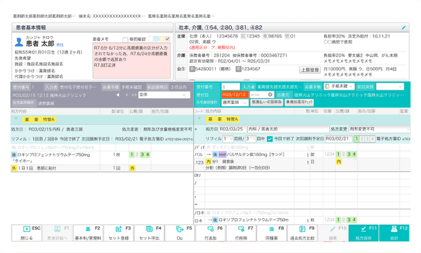Open 過去処方比較 (F9)
The height and width of the screenshot is (253, 421).
(302, 233)
